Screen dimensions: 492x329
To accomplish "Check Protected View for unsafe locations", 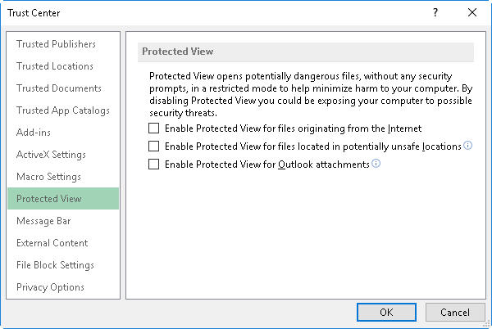I will (x=153, y=146).
